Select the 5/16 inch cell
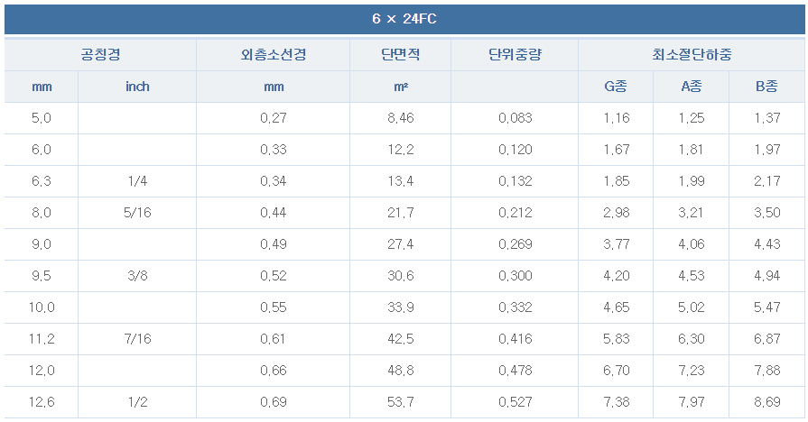The image size is (808, 422). 137,213
